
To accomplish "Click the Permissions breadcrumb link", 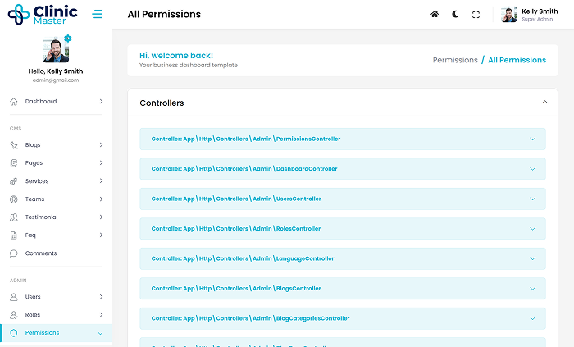I will [454, 60].
